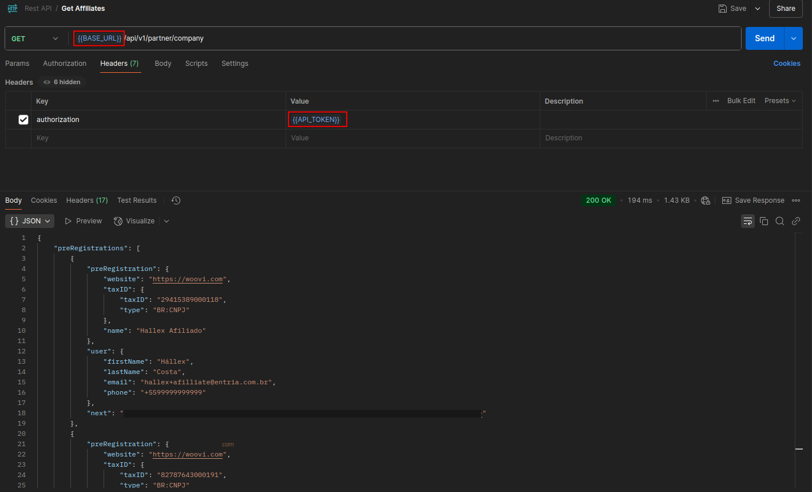Click the link icon in response toolbar
The height and width of the screenshot is (492, 812).
(x=795, y=221)
